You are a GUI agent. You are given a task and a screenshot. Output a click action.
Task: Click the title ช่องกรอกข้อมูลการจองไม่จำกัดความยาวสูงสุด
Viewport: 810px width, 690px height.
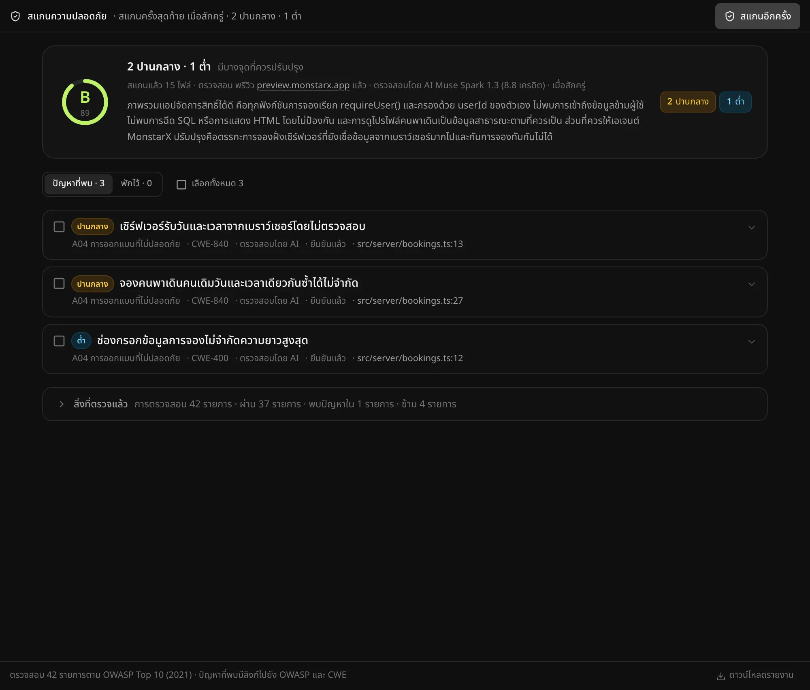(x=202, y=340)
